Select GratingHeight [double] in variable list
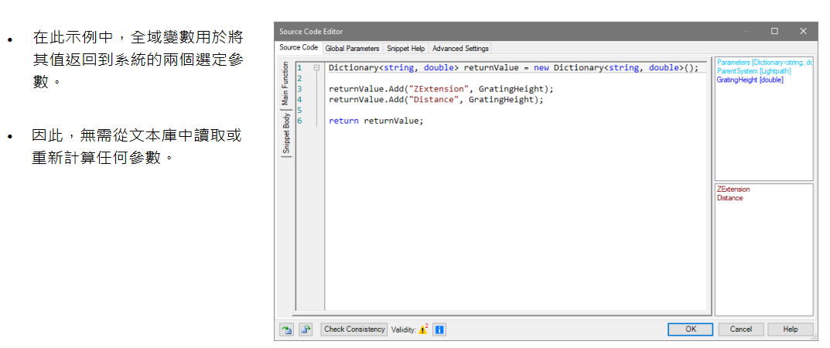This screenshot has height=348, width=830. coord(750,80)
